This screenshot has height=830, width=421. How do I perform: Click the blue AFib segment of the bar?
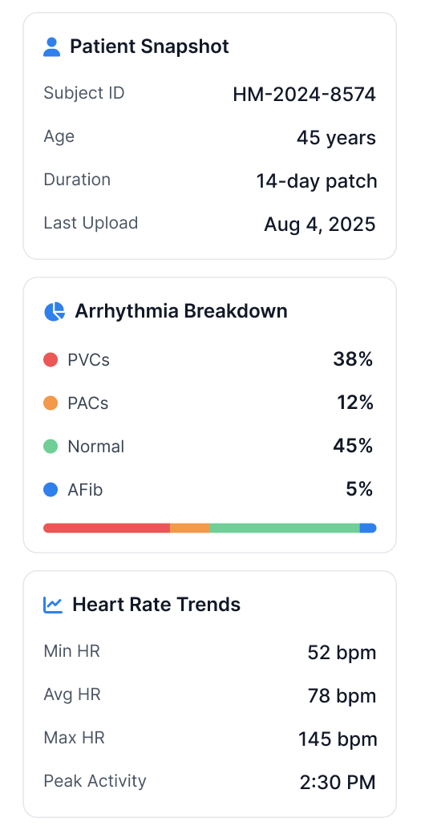(368, 528)
